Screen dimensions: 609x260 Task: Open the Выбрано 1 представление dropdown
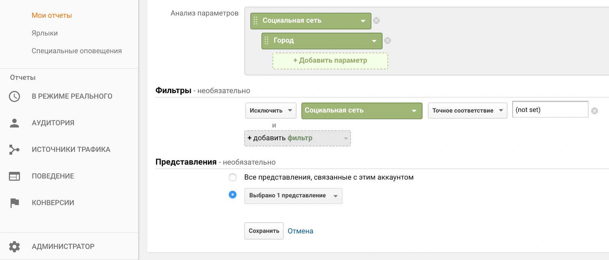pos(293,196)
